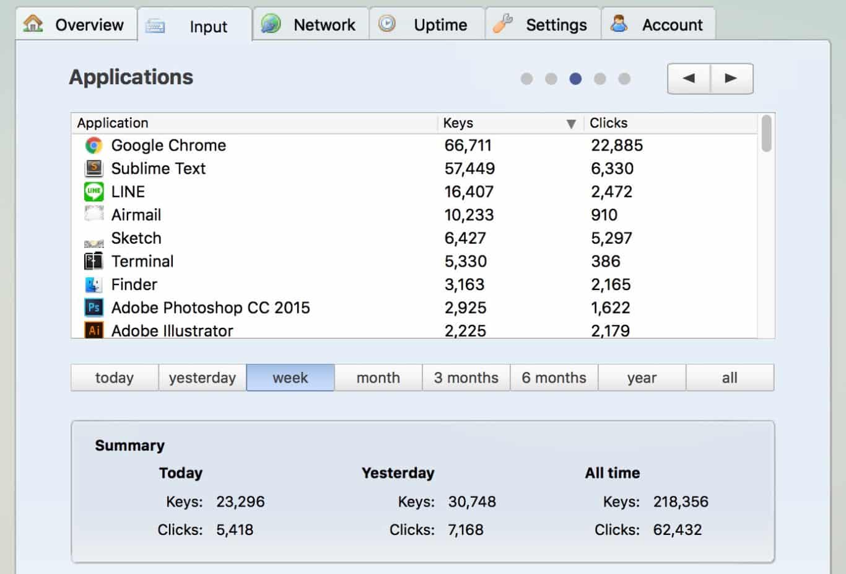Click Chrome clicks value 22,885
The image size is (846, 574).
click(x=617, y=145)
